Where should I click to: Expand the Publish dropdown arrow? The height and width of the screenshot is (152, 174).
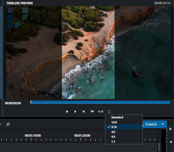163,124
